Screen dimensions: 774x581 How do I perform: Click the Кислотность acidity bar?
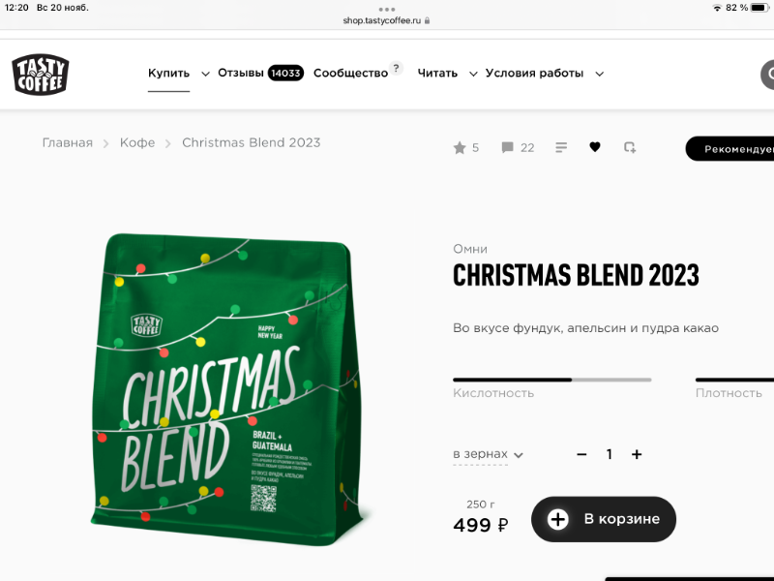[x=551, y=380]
